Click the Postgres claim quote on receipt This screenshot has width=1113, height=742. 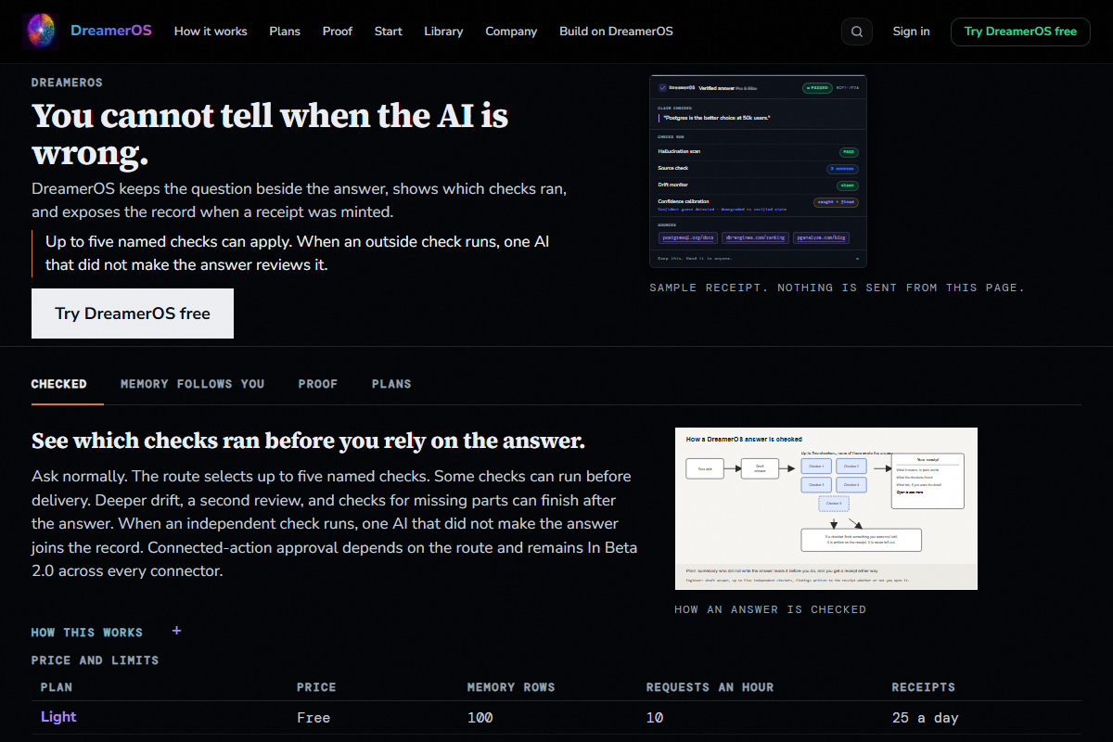coord(717,118)
